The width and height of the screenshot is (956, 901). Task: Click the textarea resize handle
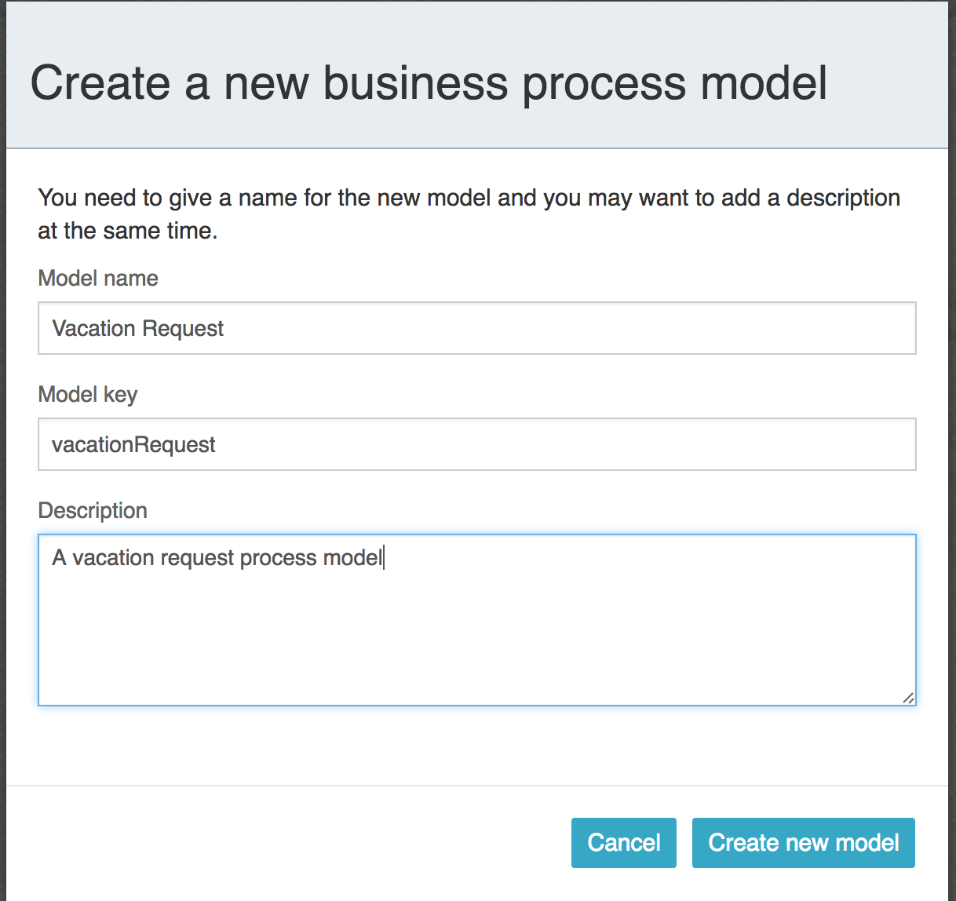909,699
